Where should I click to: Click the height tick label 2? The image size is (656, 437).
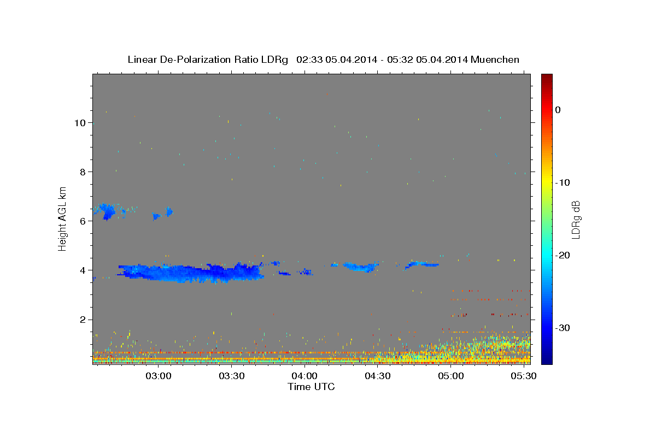click(x=83, y=320)
